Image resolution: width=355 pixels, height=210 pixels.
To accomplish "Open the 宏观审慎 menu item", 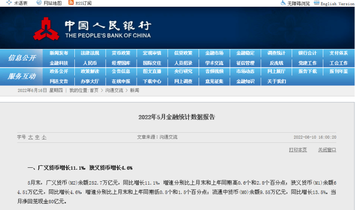I will click(152, 53).
